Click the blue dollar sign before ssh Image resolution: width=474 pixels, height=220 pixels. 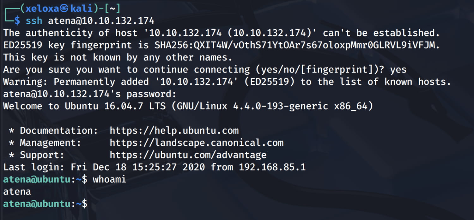pyautogui.click(x=17, y=21)
